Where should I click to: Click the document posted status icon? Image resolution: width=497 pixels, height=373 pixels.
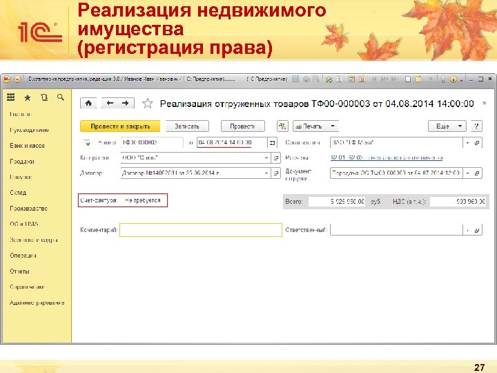[88, 143]
